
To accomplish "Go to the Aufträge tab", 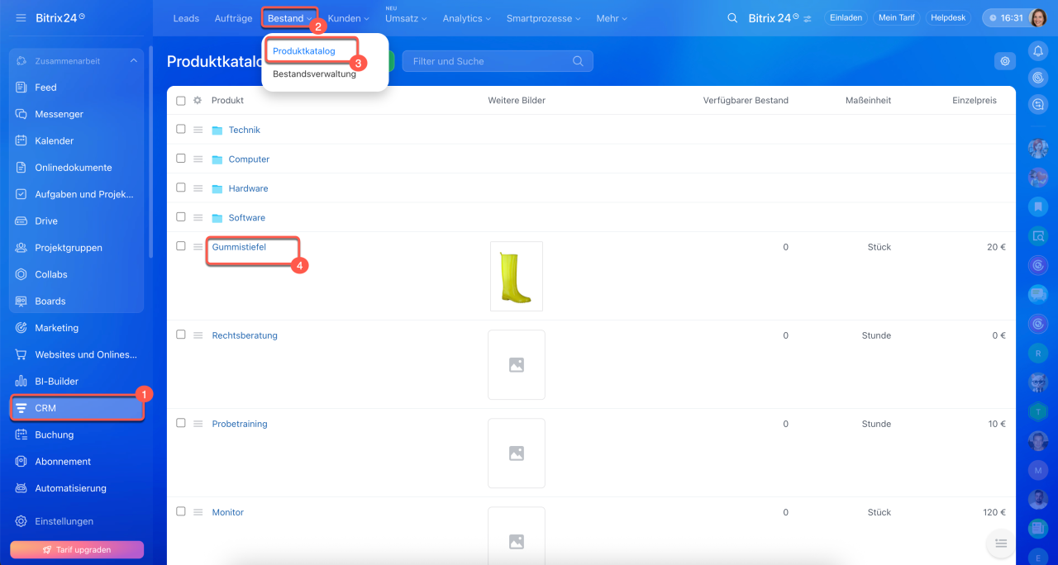I will pos(233,18).
